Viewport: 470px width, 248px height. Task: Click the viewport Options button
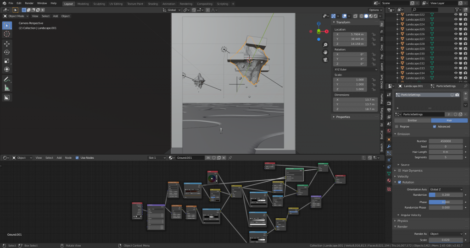(x=375, y=10)
